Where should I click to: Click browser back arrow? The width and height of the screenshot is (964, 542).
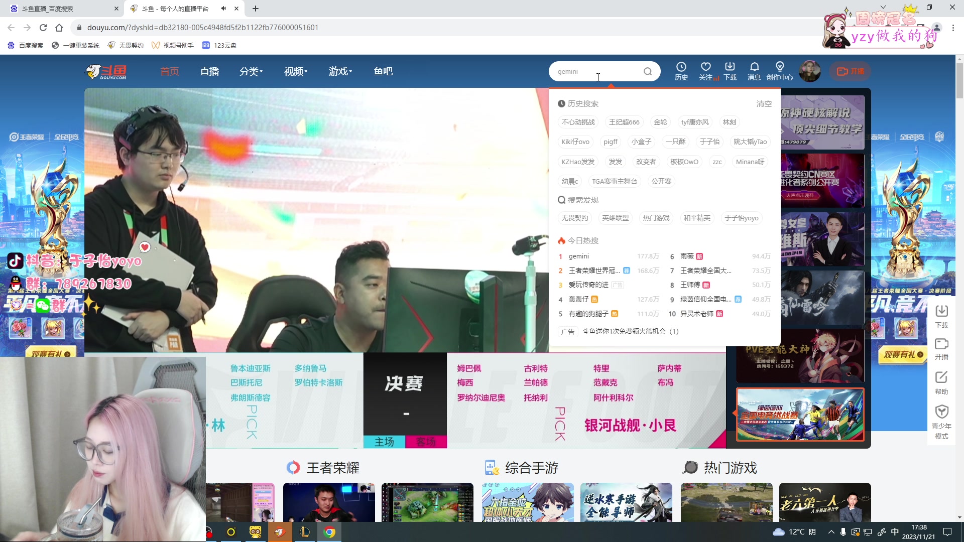point(11,28)
